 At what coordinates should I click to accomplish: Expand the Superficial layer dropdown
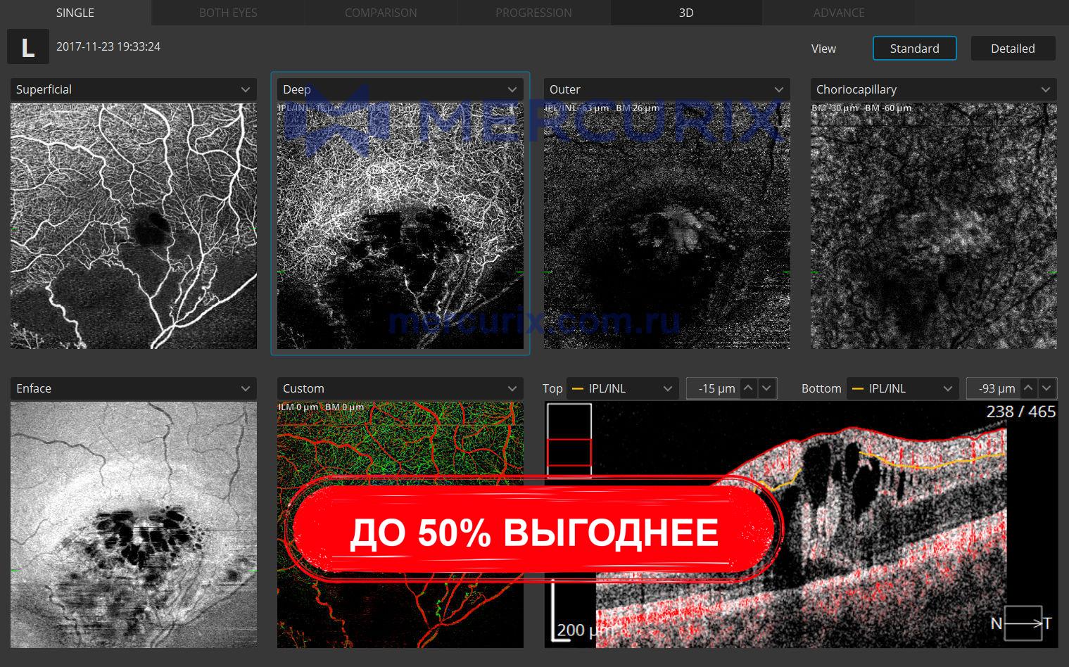(134, 89)
